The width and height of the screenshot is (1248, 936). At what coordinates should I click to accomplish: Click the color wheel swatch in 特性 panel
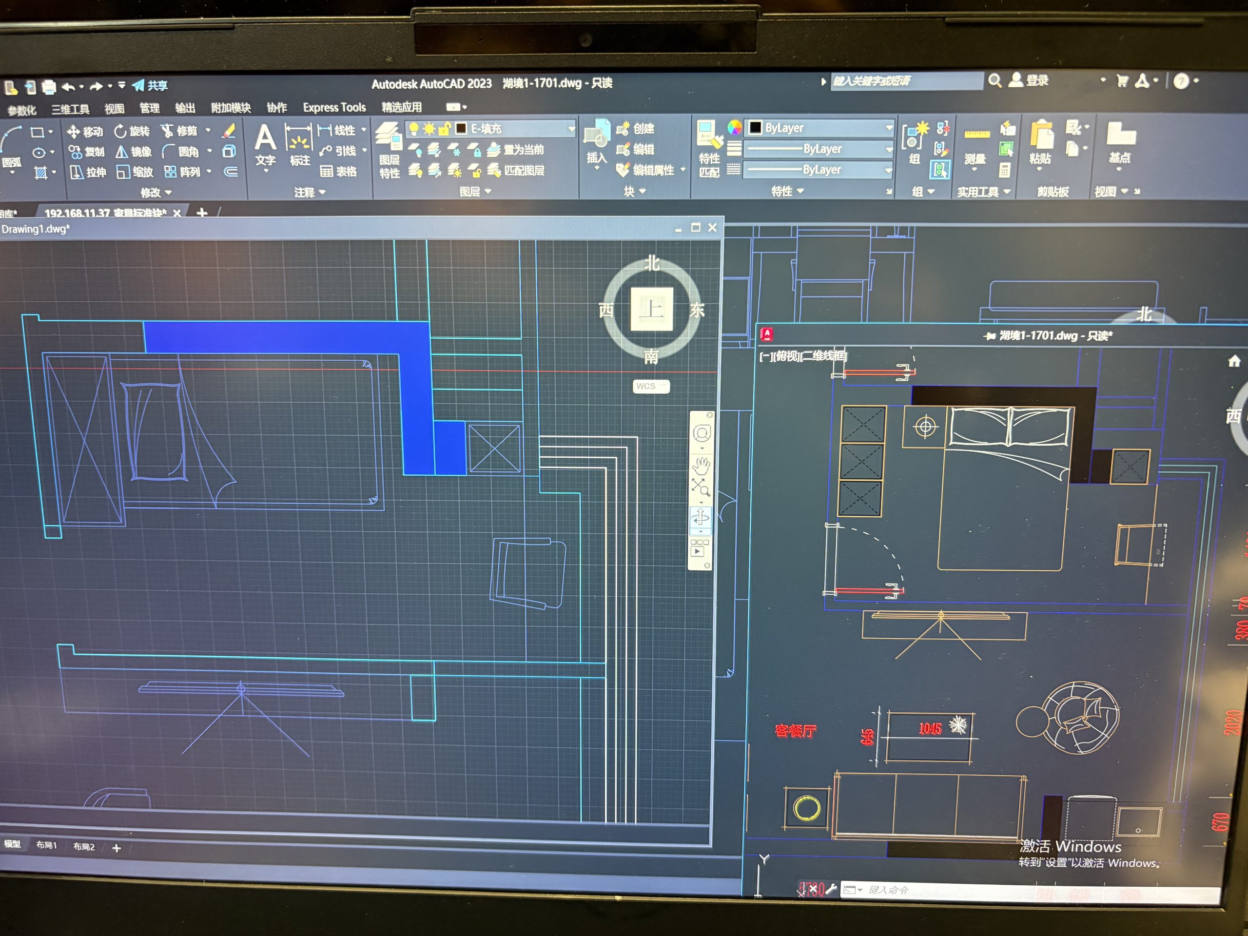(x=735, y=128)
